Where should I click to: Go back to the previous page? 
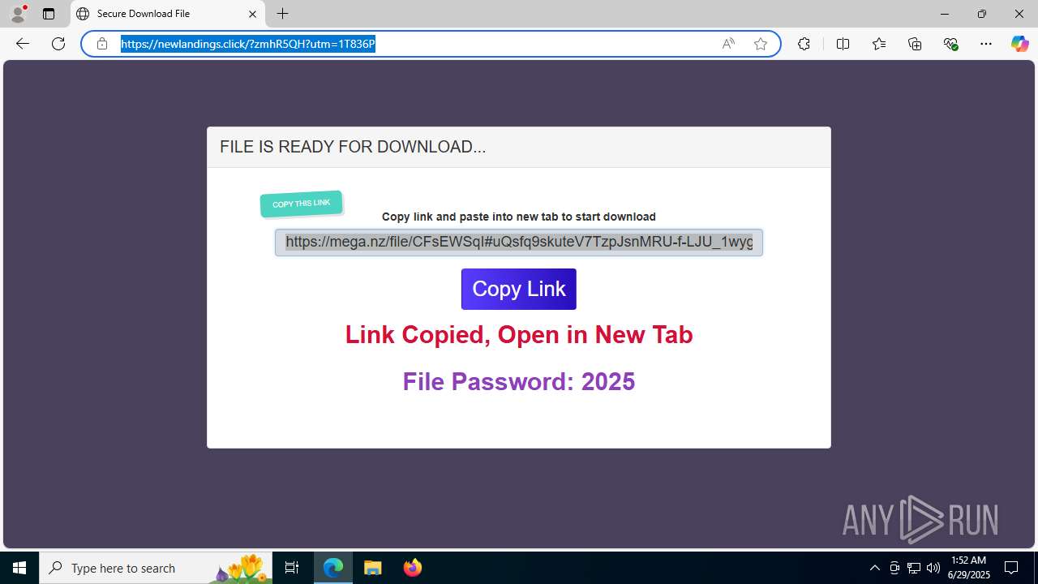pyautogui.click(x=23, y=44)
